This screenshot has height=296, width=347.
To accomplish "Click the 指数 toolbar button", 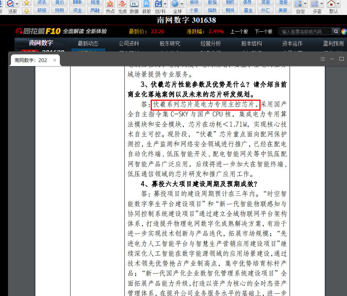I will pos(212,10).
